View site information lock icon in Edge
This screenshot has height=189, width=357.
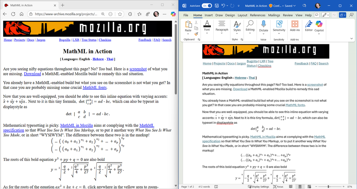(31, 14)
